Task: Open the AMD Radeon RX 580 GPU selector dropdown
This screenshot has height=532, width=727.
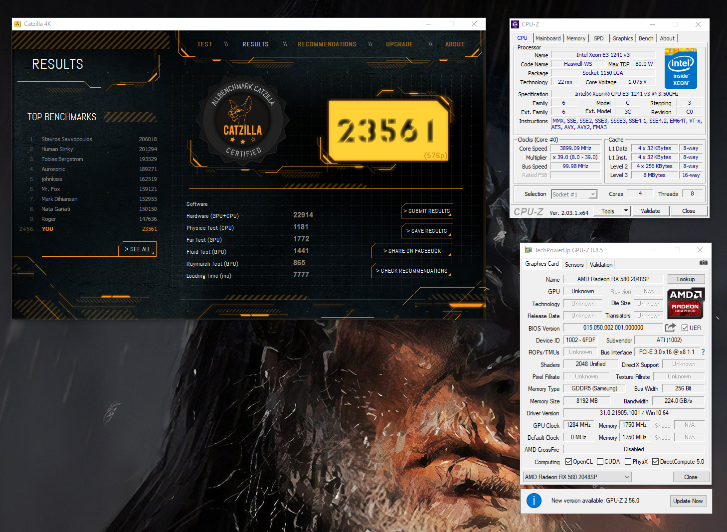Action: pos(577,477)
